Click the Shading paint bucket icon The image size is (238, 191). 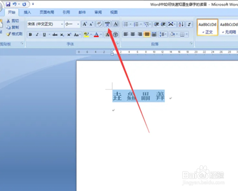click(172, 34)
